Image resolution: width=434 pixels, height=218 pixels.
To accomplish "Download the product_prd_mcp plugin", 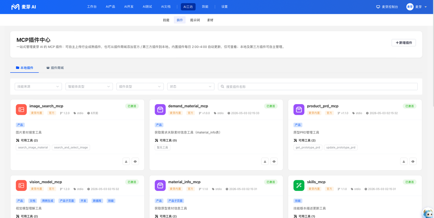I will 404,162.
